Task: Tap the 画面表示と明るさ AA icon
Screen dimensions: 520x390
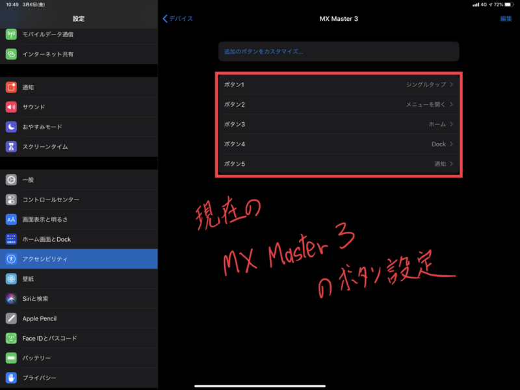Action: (x=11, y=219)
